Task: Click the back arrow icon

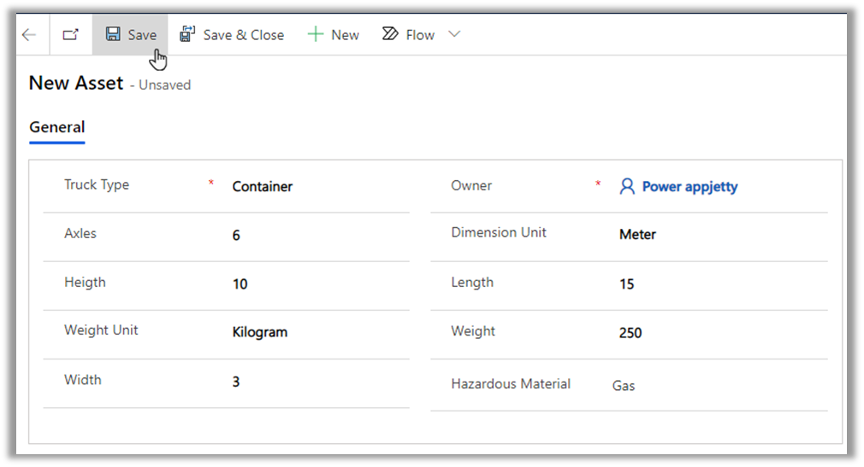Action: pyautogui.click(x=29, y=35)
